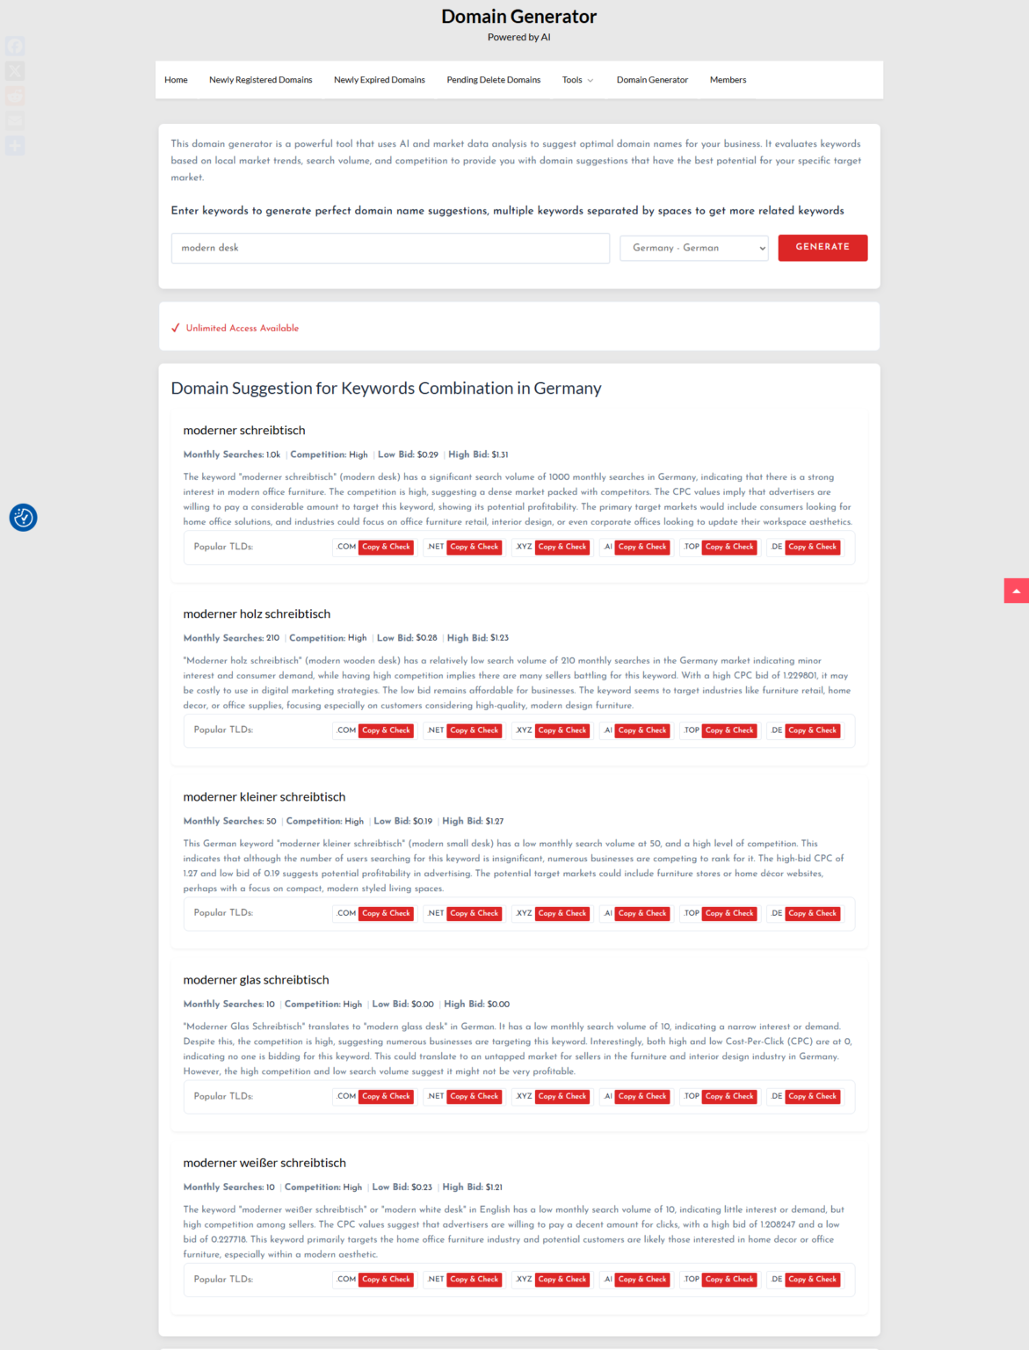The height and width of the screenshot is (1350, 1029).
Task: Share page on Facebook
Action: click(15, 46)
